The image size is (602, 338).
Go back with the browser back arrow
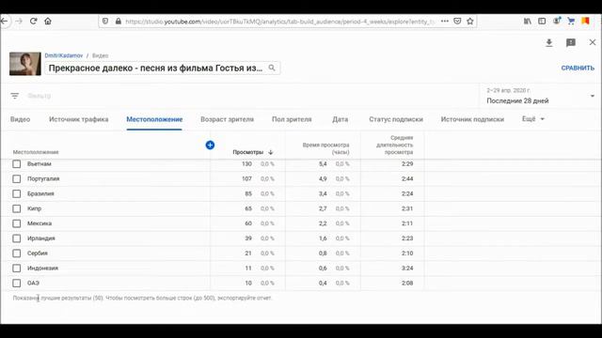tap(4, 21)
